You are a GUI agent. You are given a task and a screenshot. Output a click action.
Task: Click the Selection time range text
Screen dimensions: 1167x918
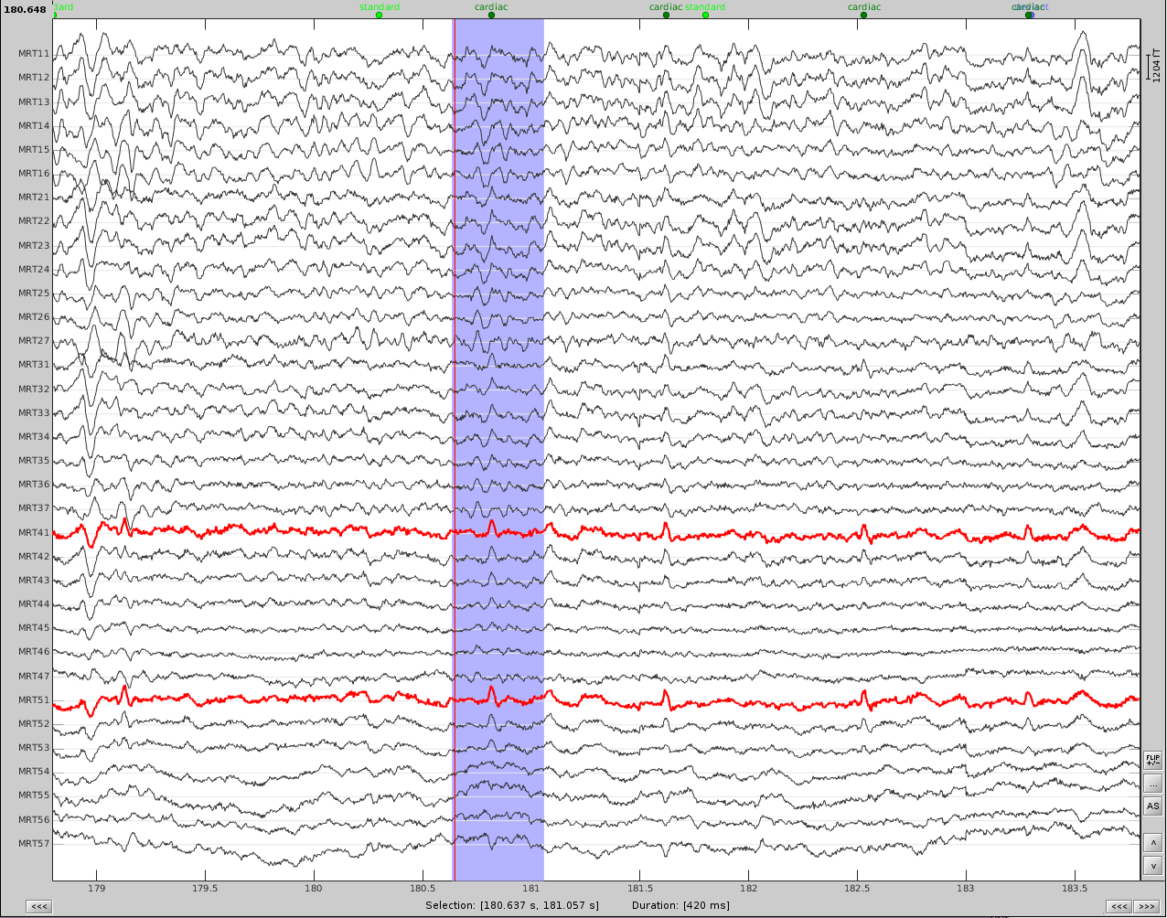tap(512, 905)
